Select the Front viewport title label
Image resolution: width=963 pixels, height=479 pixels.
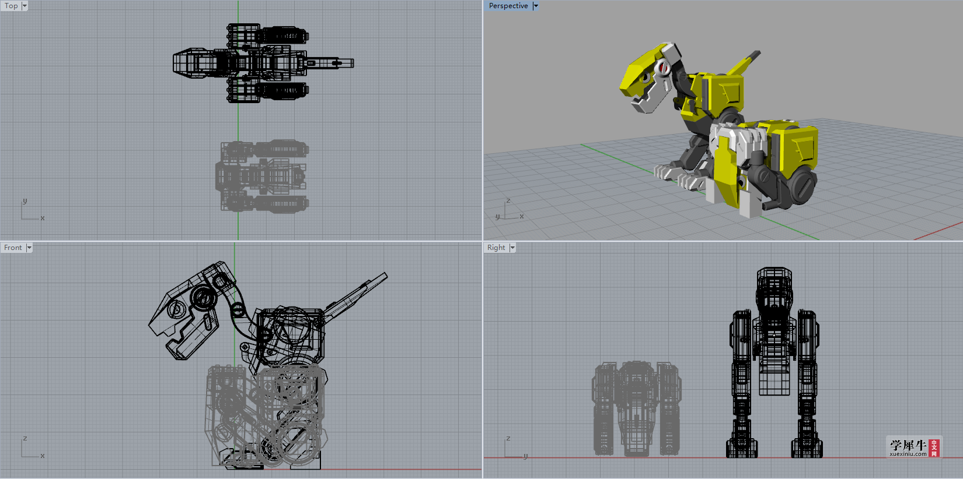point(13,248)
